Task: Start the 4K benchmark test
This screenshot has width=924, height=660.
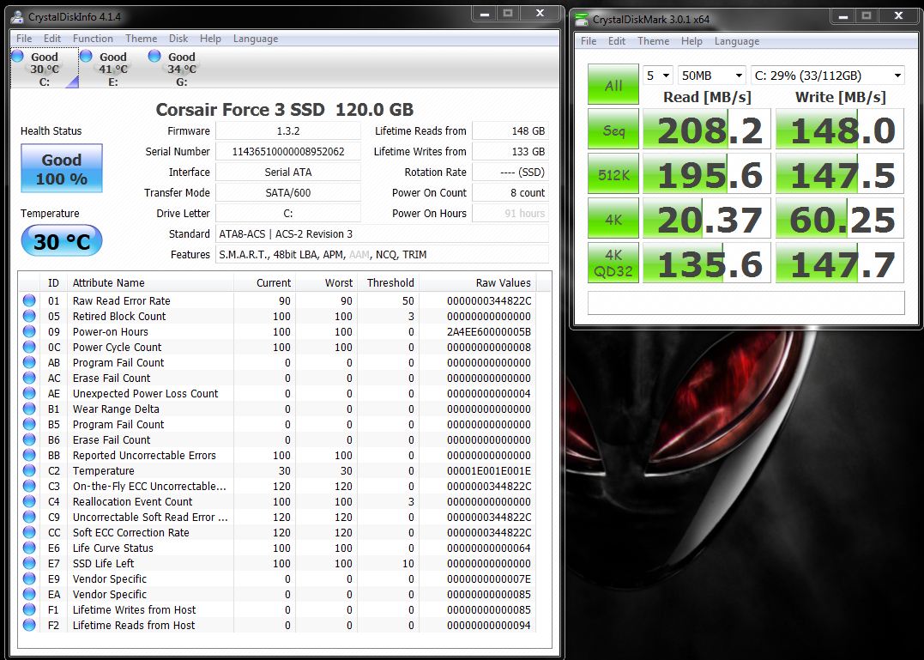Action: click(x=613, y=218)
